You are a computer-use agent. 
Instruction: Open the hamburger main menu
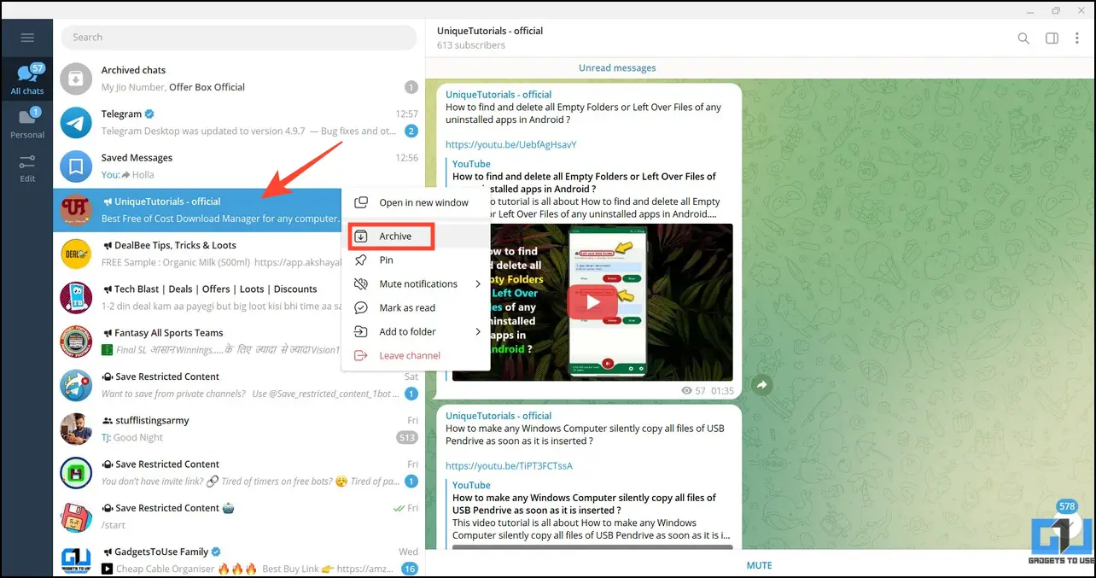click(26, 38)
